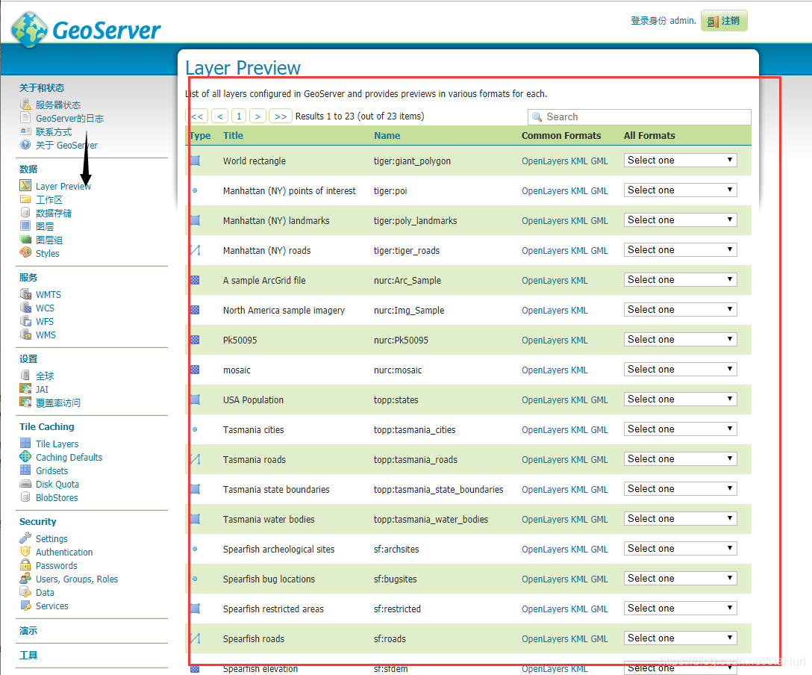The height and width of the screenshot is (675, 812).
Task: Click the logout button next to admin
Action: (x=724, y=21)
